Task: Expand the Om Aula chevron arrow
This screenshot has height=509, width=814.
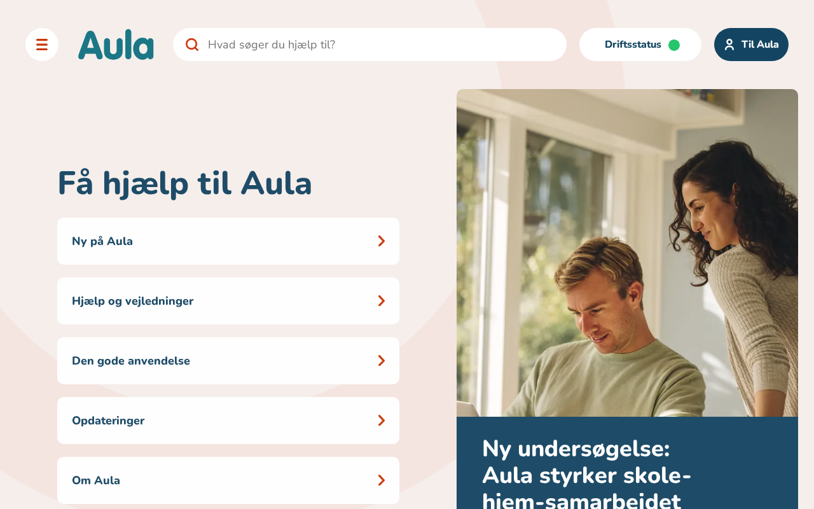Action: [382, 480]
